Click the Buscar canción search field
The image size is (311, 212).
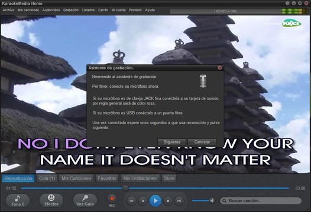click(261, 201)
